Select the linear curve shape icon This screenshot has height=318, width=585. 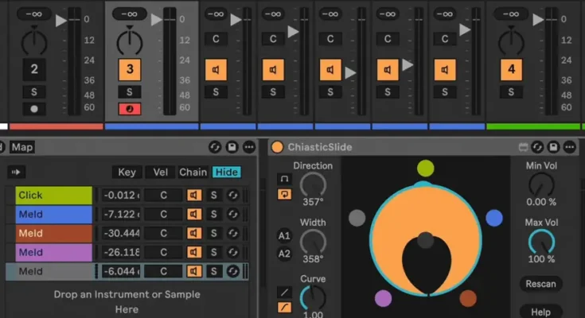(284, 293)
